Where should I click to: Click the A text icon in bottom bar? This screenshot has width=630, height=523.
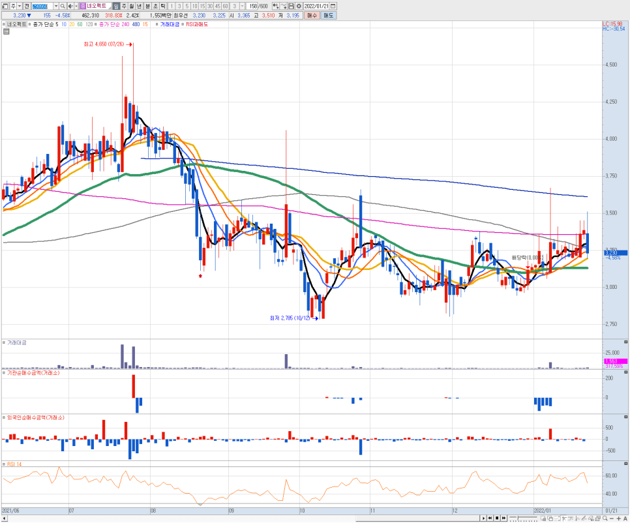coord(625,518)
